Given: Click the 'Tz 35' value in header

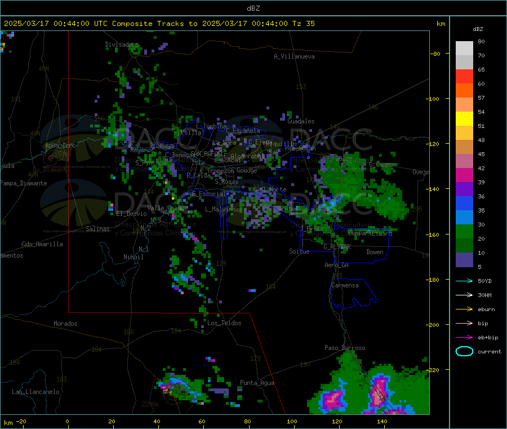Looking at the screenshot, I should (303, 24).
